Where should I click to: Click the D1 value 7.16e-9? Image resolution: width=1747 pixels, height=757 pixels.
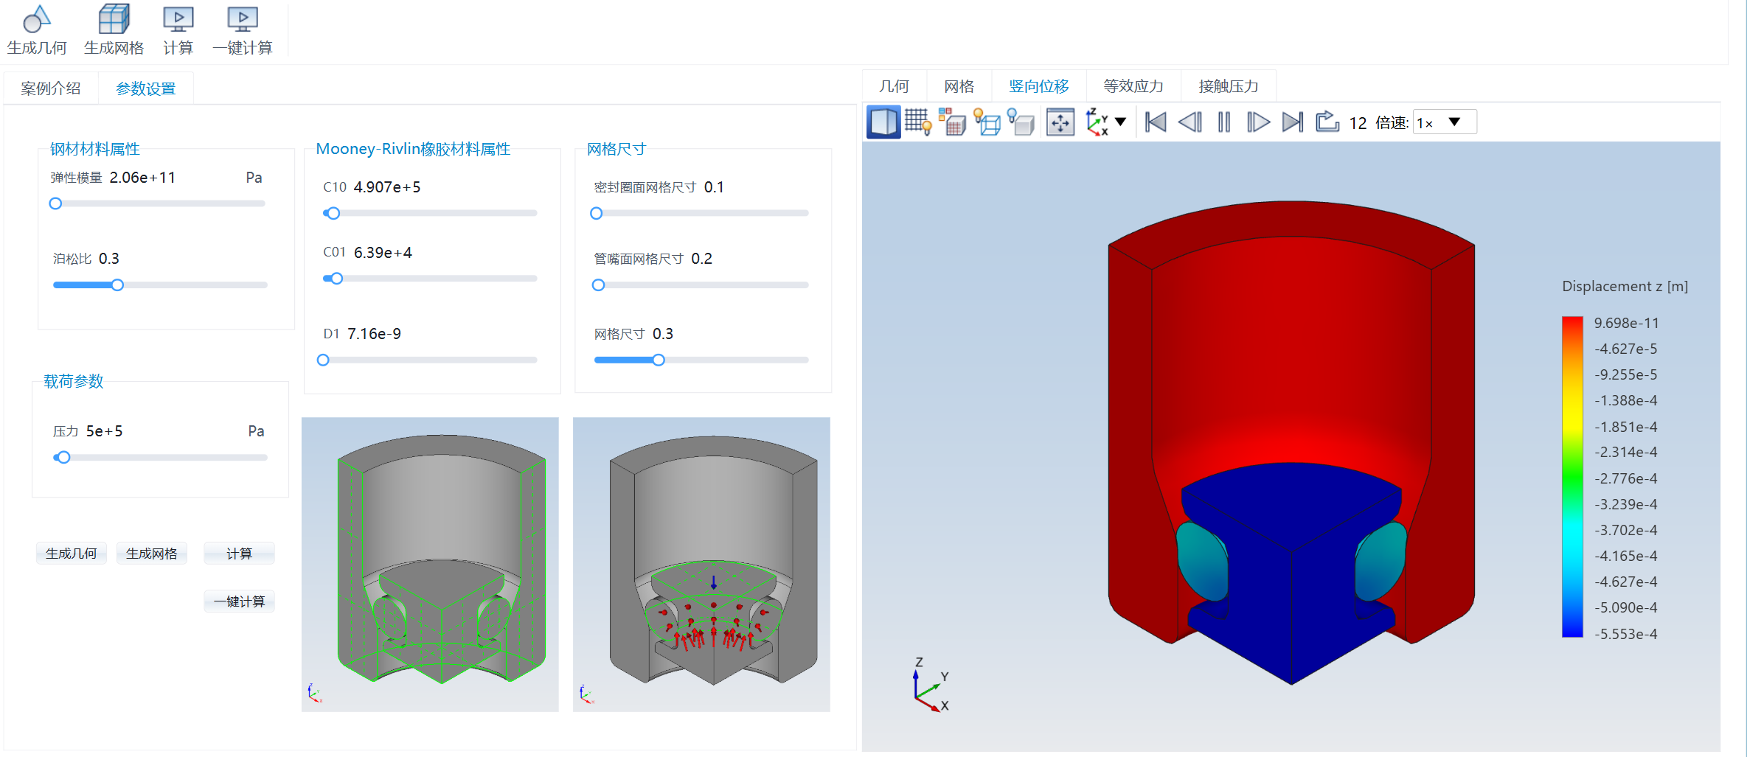point(374,334)
